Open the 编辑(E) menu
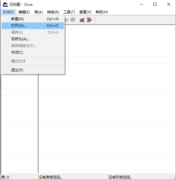 (24, 12)
